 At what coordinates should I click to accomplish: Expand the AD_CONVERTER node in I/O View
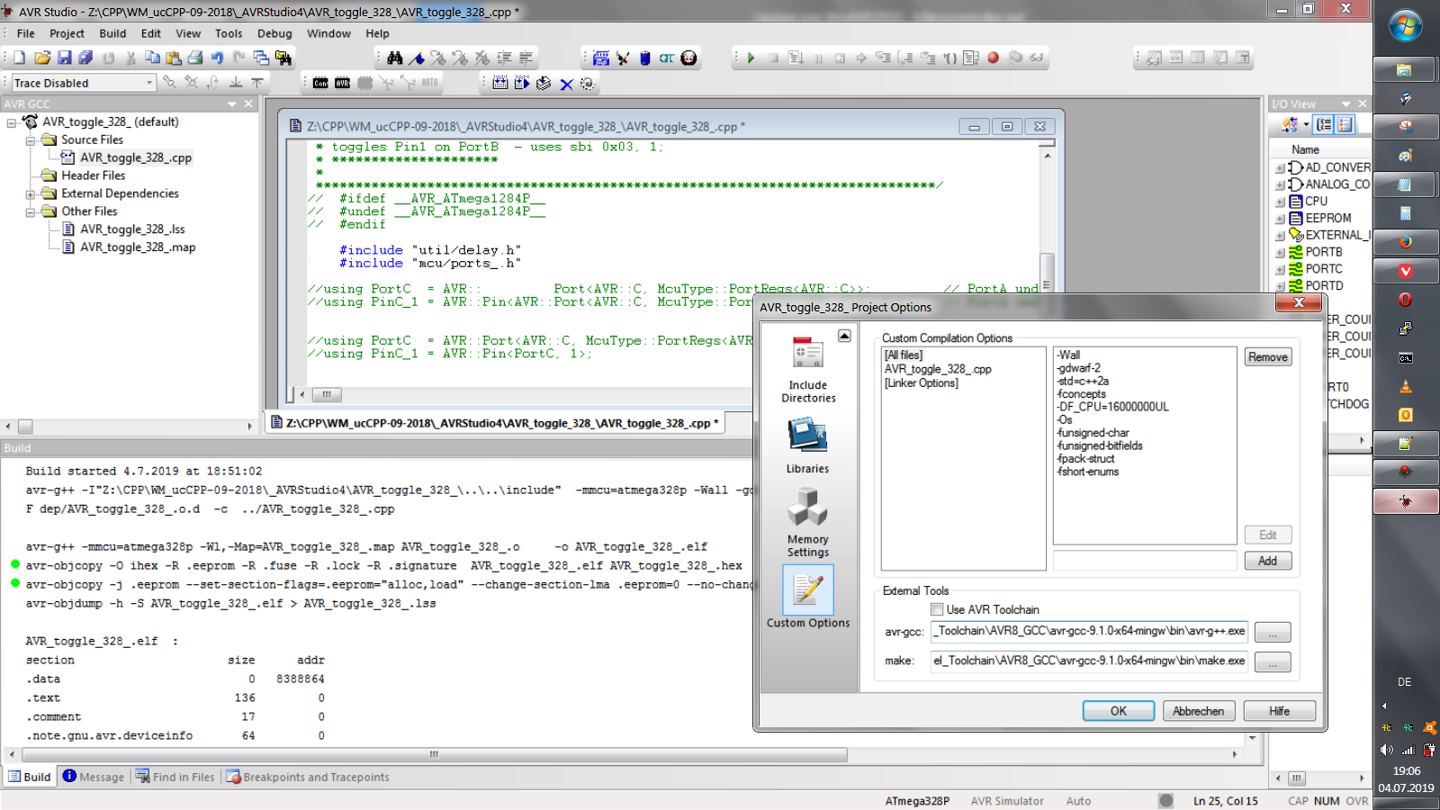coord(1280,168)
